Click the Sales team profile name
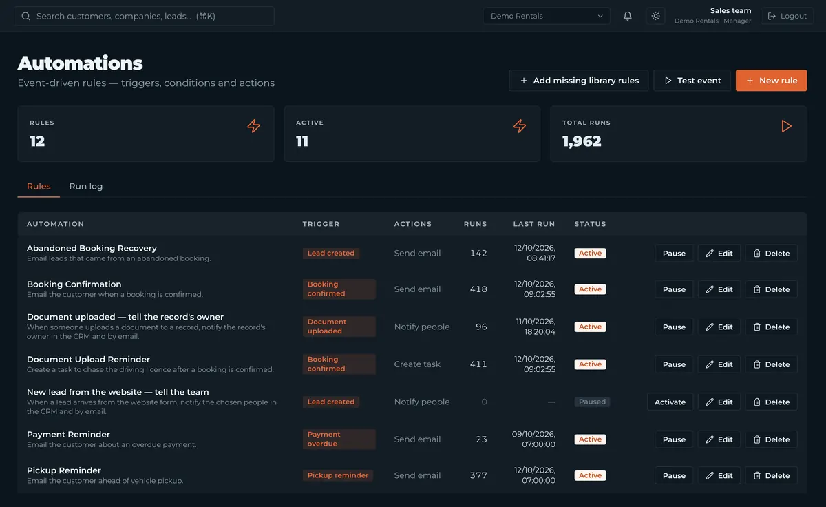The height and width of the screenshot is (507, 826). pyautogui.click(x=730, y=11)
